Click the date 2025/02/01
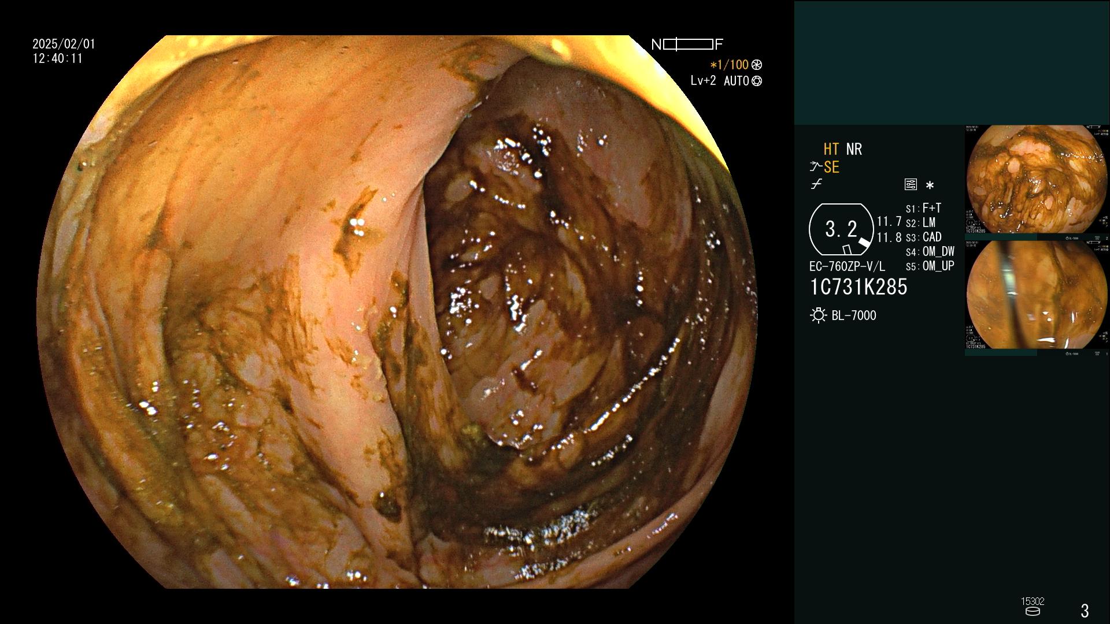 pyautogui.click(x=64, y=44)
